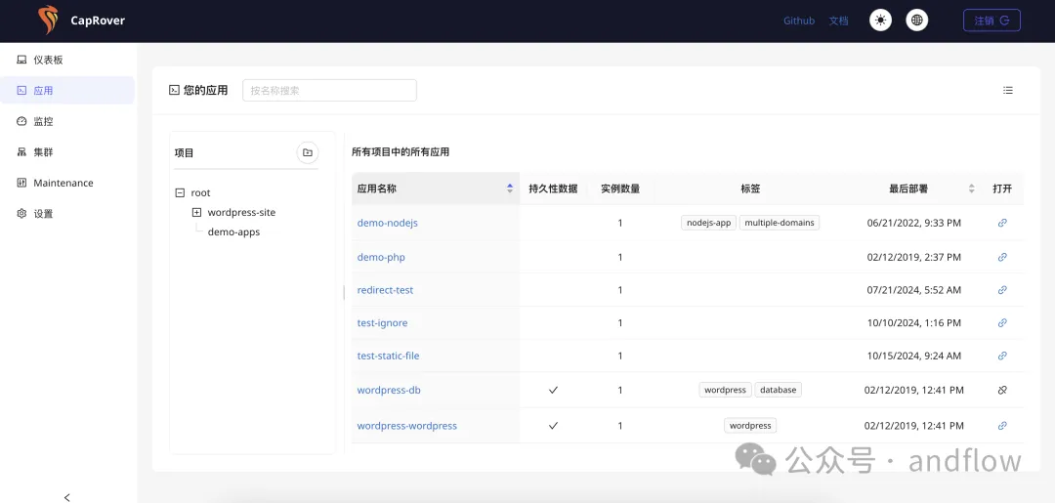
Task: Click the list view options icon
Action: pyautogui.click(x=1008, y=91)
